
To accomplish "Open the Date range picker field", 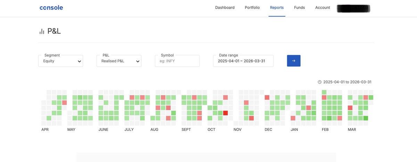I will point(243,61).
